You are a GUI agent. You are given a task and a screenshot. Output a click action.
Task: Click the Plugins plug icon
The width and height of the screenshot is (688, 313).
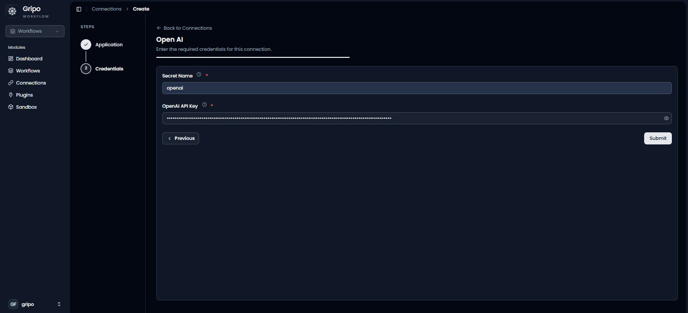click(x=11, y=95)
